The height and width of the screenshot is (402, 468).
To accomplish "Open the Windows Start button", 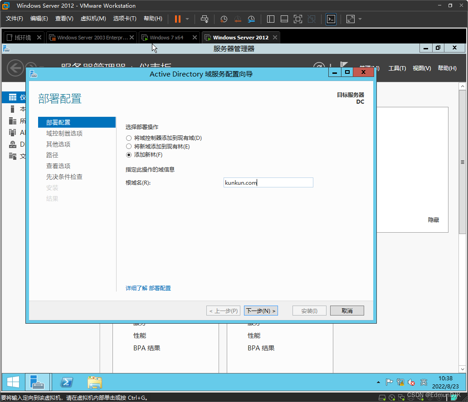I will click(x=13, y=382).
